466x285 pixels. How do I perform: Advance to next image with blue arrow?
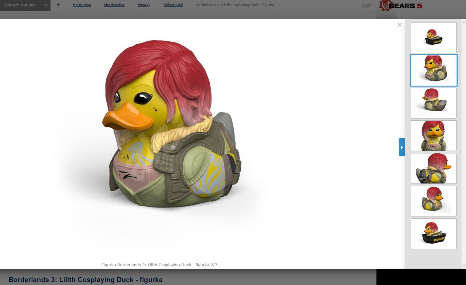tap(402, 147)
